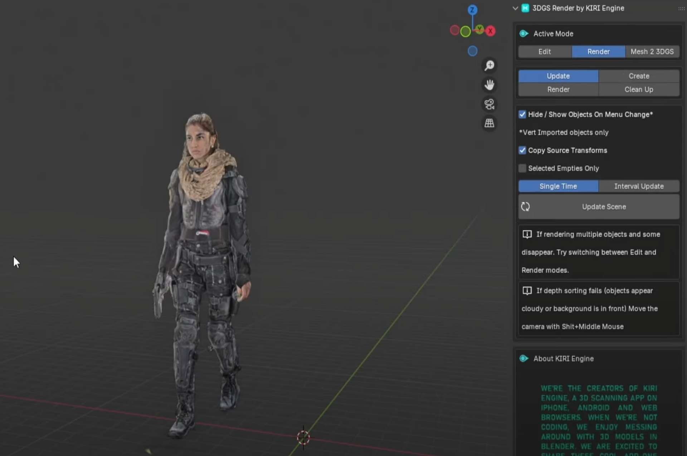This screenshot has height=456, width=687.
Task: Click panel drag handle dots at top right
Action: click(x=681, y=8)
